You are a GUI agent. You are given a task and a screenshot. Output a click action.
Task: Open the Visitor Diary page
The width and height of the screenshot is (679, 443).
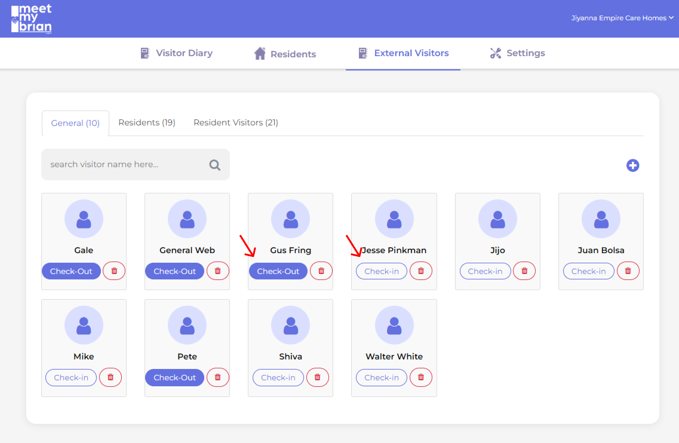(177, 53)
